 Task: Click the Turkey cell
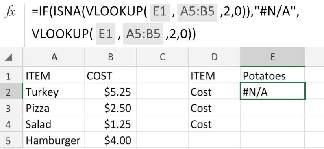pos(54,92)
